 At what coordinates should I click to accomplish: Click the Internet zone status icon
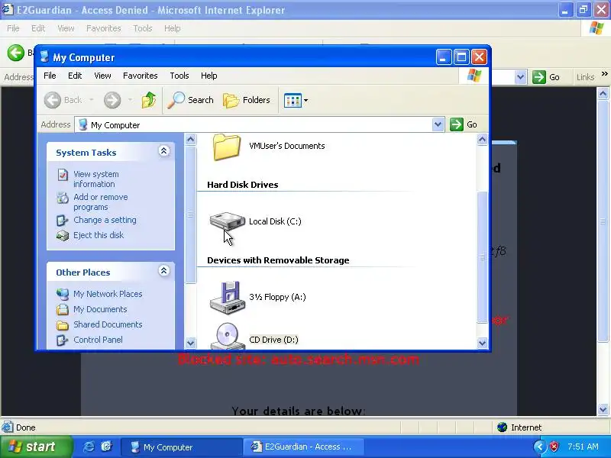(x=503, y=427)
